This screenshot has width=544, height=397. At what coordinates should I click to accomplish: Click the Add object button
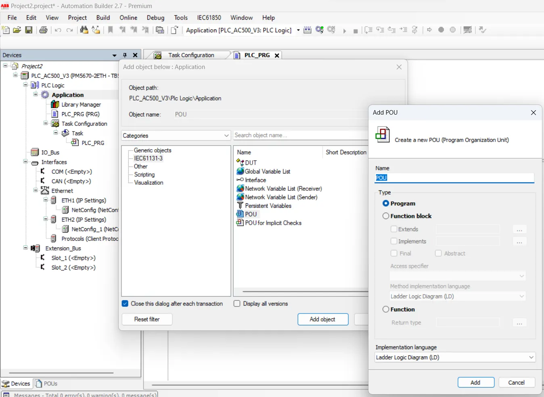(323, 319)
